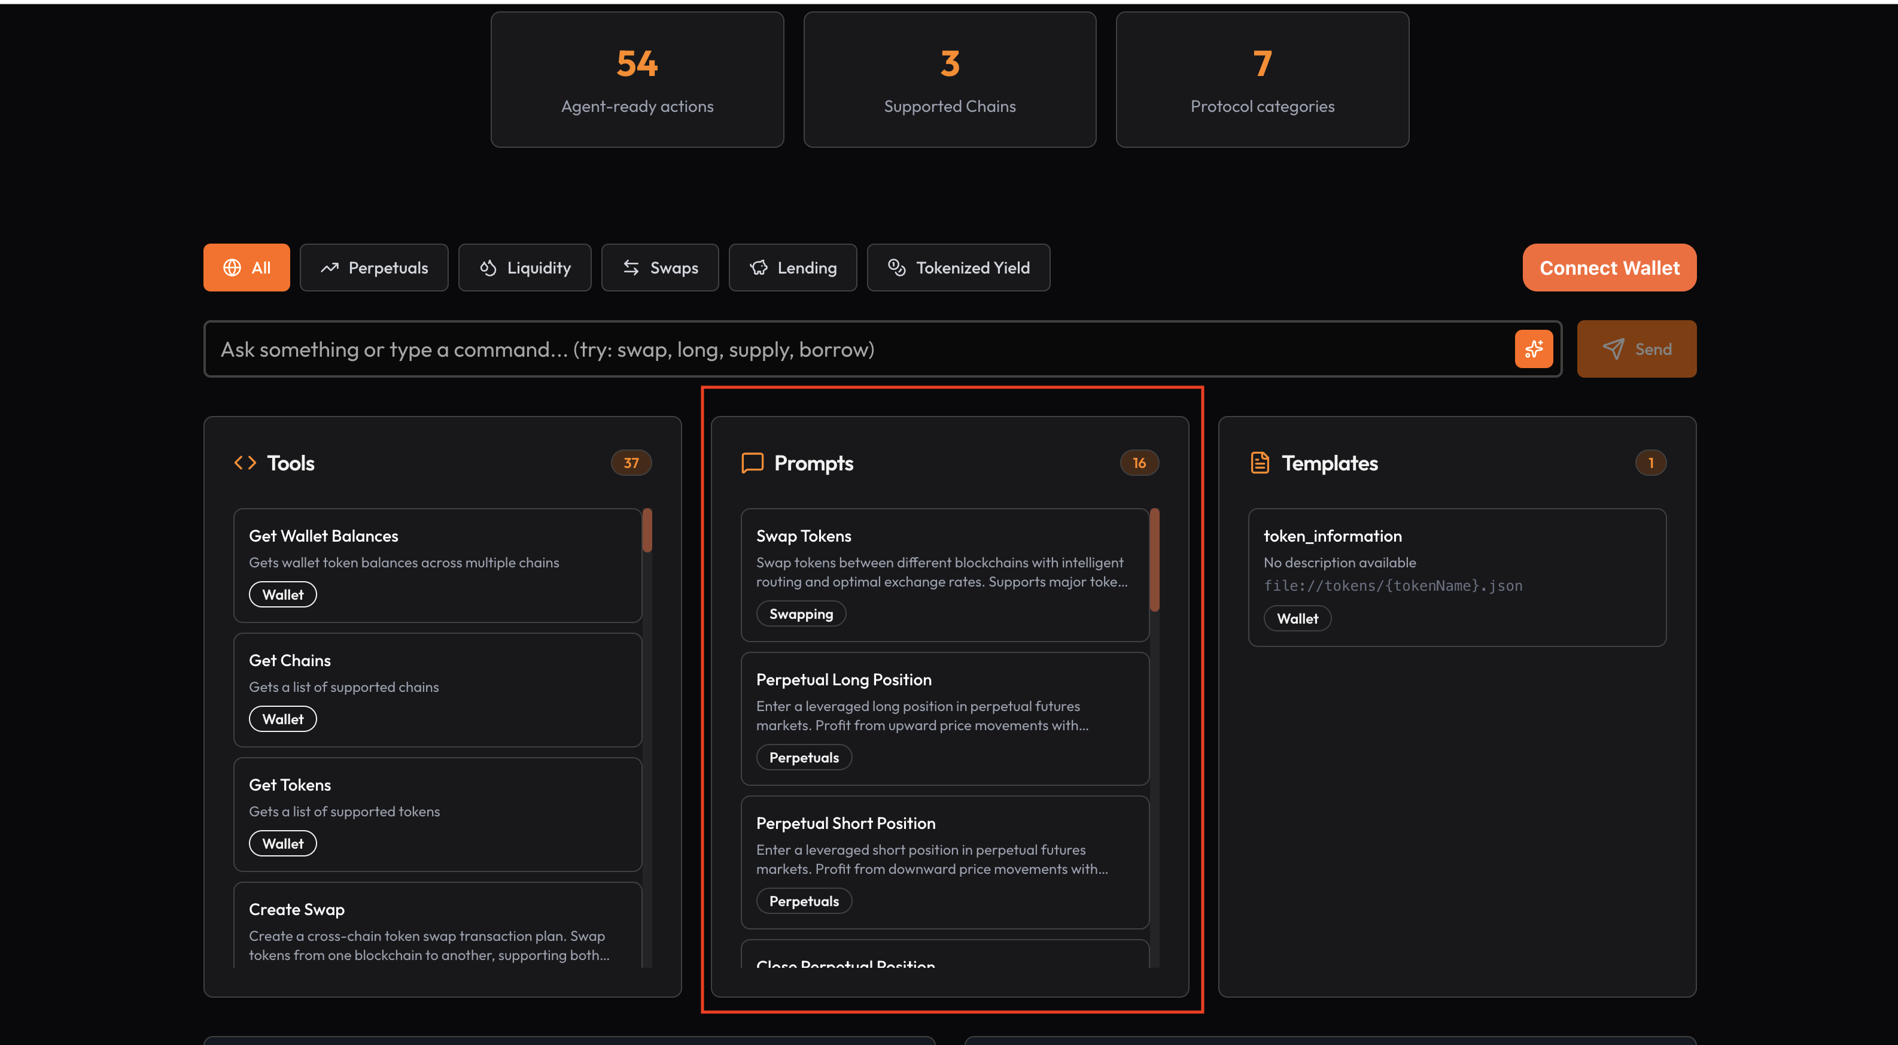This screenshot has width=1898, height=1045.
Task: Click Perpetuals tag under Perpetual Long Position
Action: click(804, 758)
